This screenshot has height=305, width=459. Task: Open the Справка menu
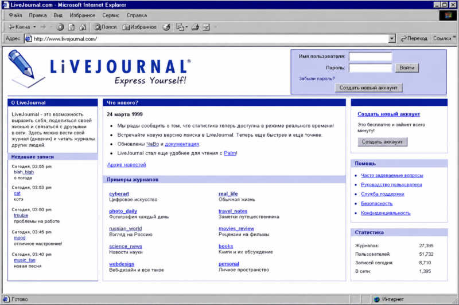click(x=137, y=15)
